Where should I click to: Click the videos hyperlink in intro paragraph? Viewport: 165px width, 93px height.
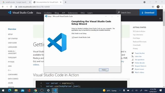coord(36,65)
